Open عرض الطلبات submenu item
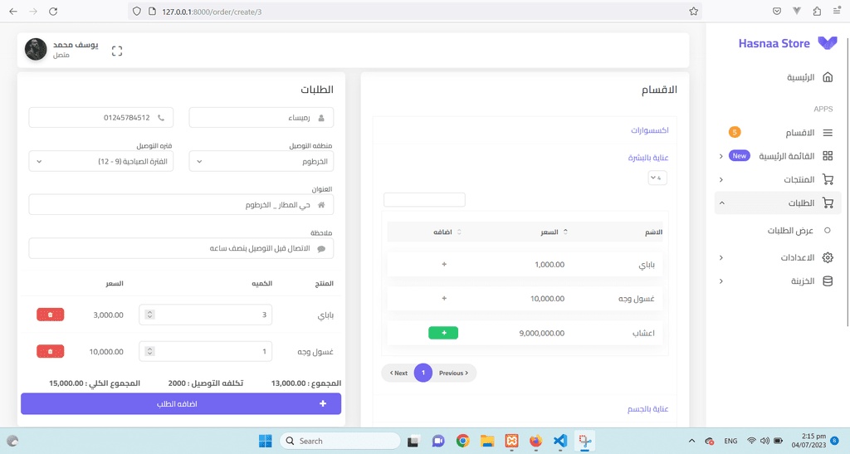Image resolution: width=850 pixels, height=454 pixels. [x=790, y=230]
